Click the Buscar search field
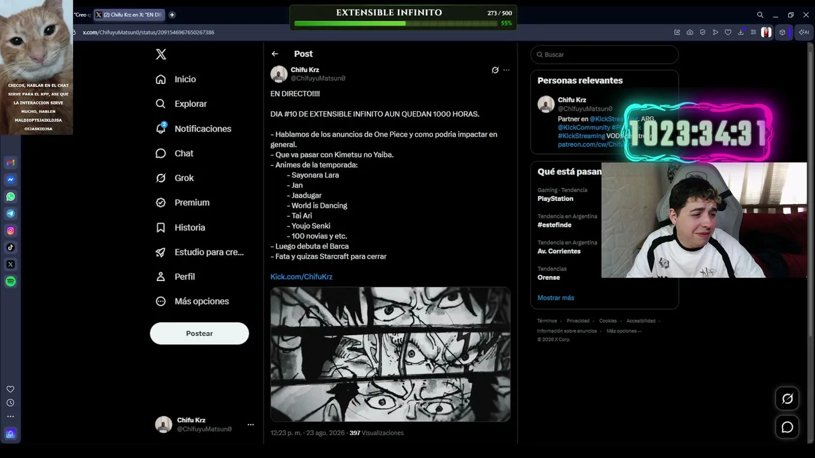Screen dimensions: 815x458 click(x=604, y=55)
